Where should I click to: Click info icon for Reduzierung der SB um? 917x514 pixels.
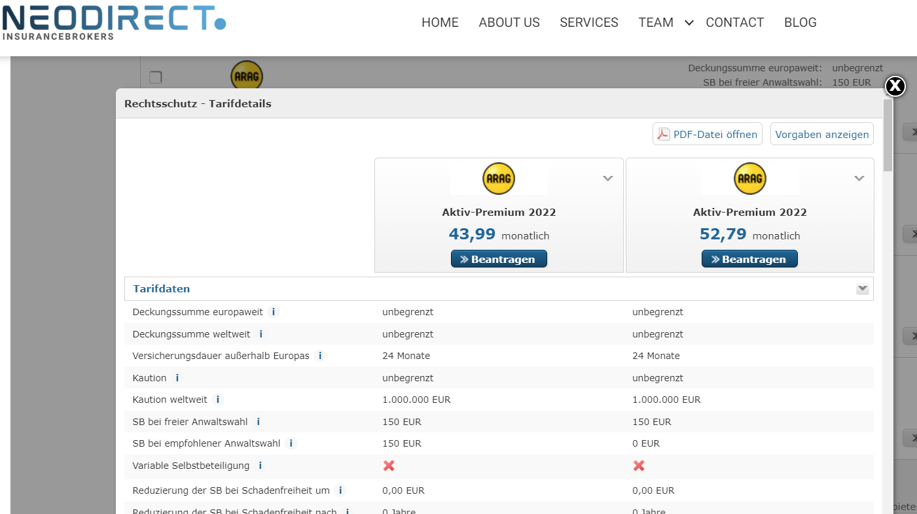pos(340,490)
